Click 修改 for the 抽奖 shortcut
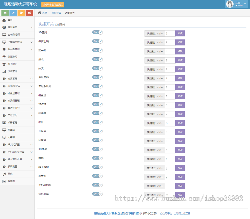This screenshot has width=250, height=219. [180, 69]
